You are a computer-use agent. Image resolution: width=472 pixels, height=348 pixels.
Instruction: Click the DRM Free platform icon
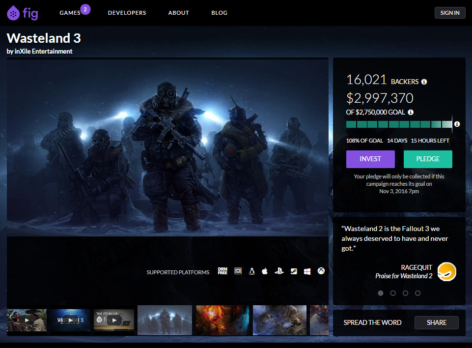(x=222, y=271)
